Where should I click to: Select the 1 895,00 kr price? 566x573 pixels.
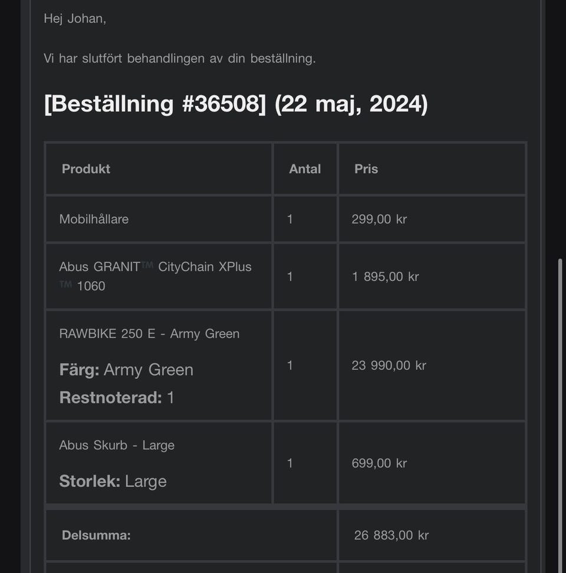385,276
